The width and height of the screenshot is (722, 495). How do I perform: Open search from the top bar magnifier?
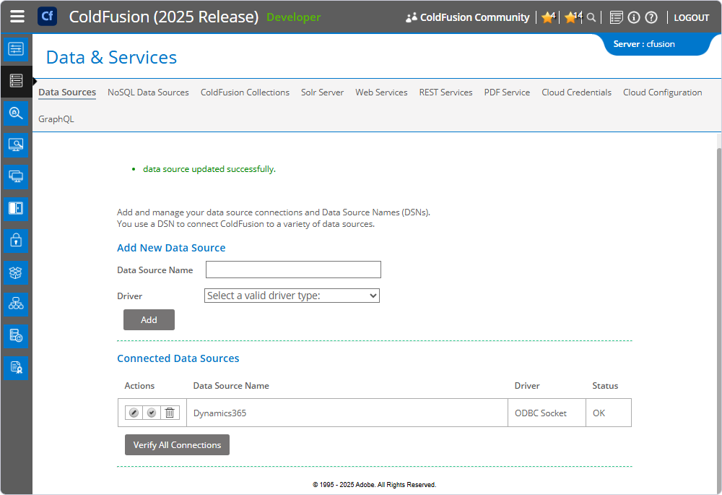coord(591,17)
